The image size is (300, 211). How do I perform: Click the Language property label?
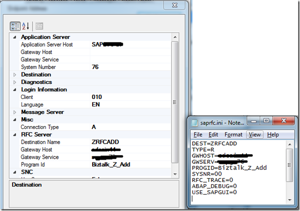click(x=32, y=105)
